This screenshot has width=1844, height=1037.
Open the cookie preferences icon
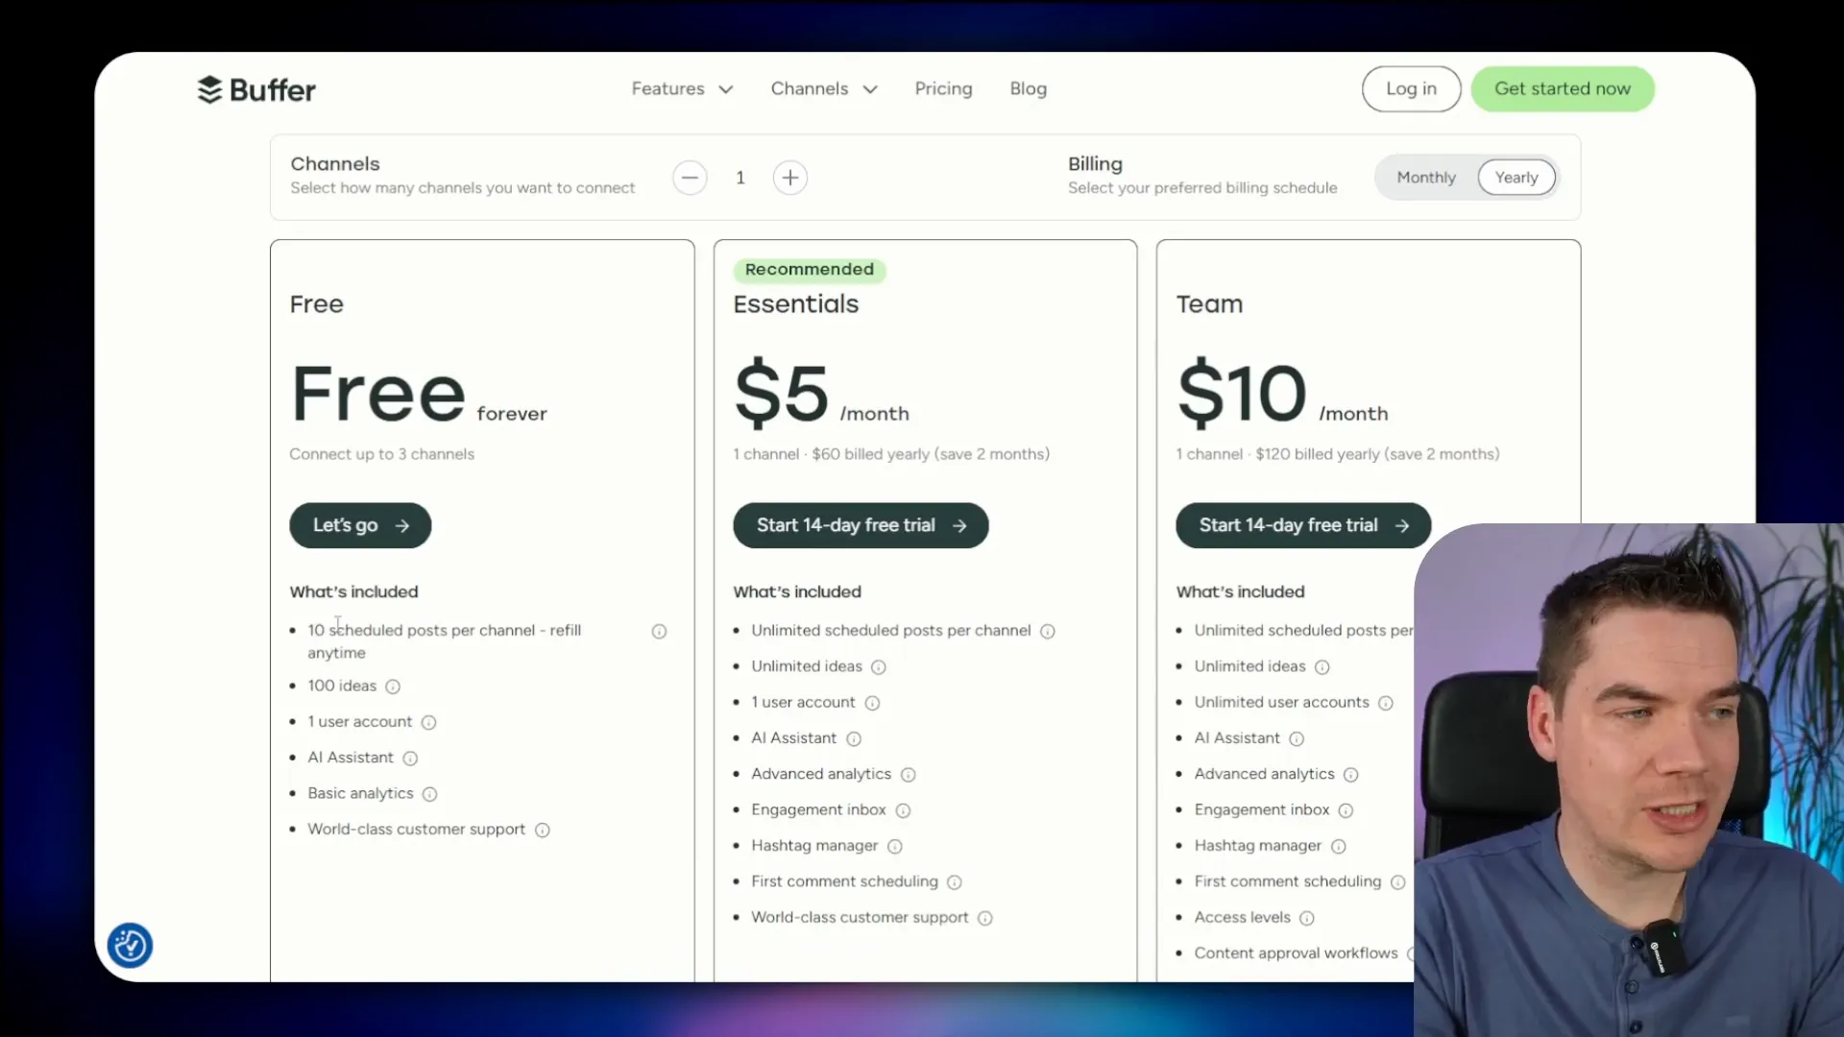(131, 946)
